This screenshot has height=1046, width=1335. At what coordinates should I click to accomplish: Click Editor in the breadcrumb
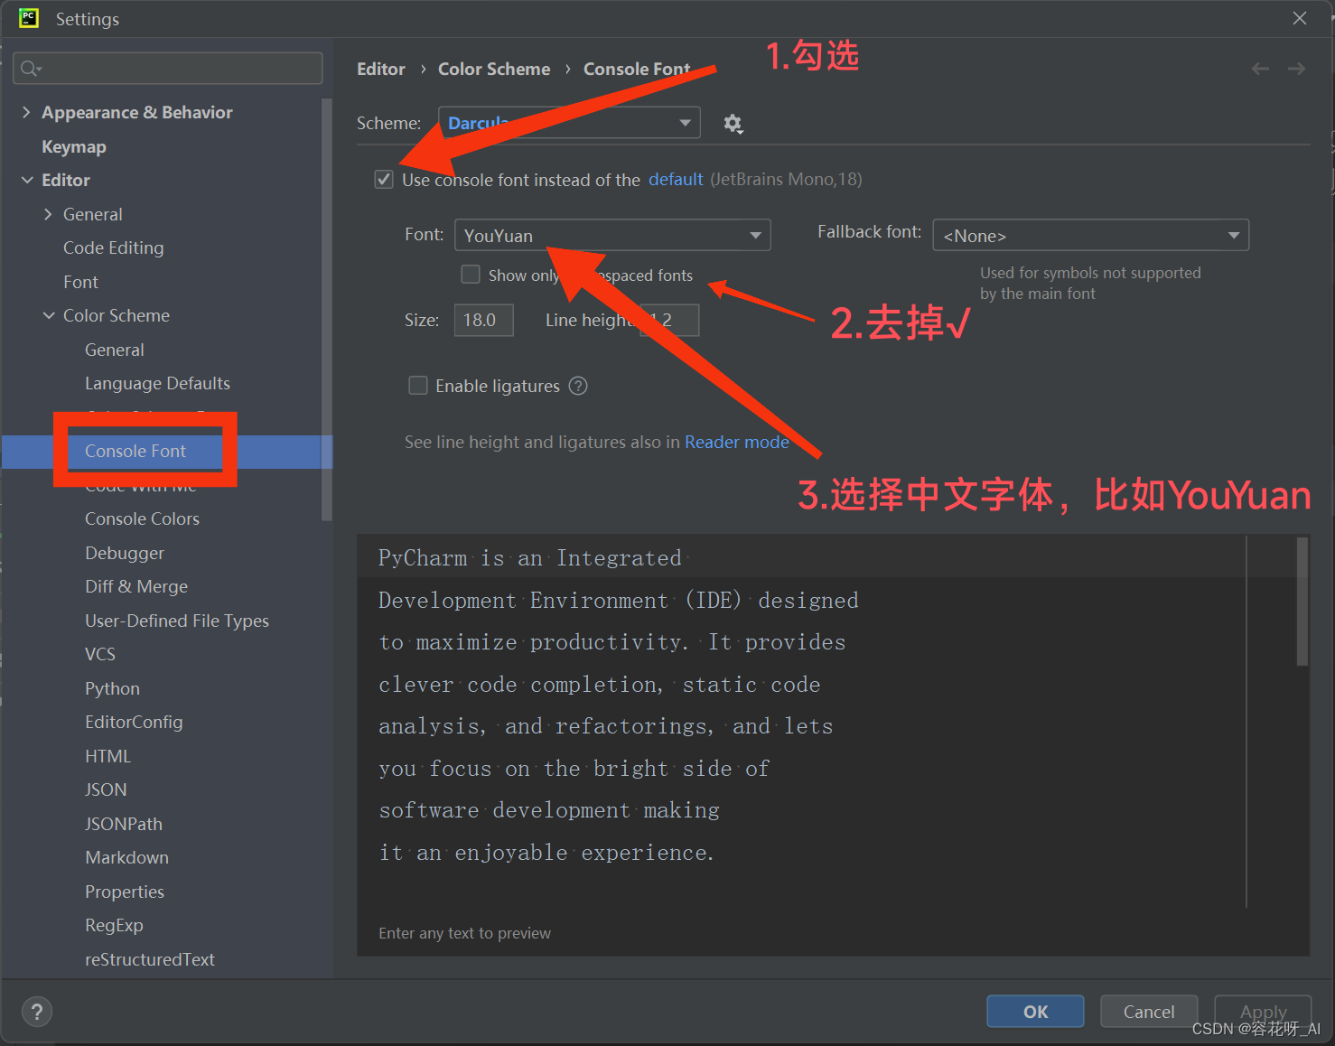pos(380,69)
